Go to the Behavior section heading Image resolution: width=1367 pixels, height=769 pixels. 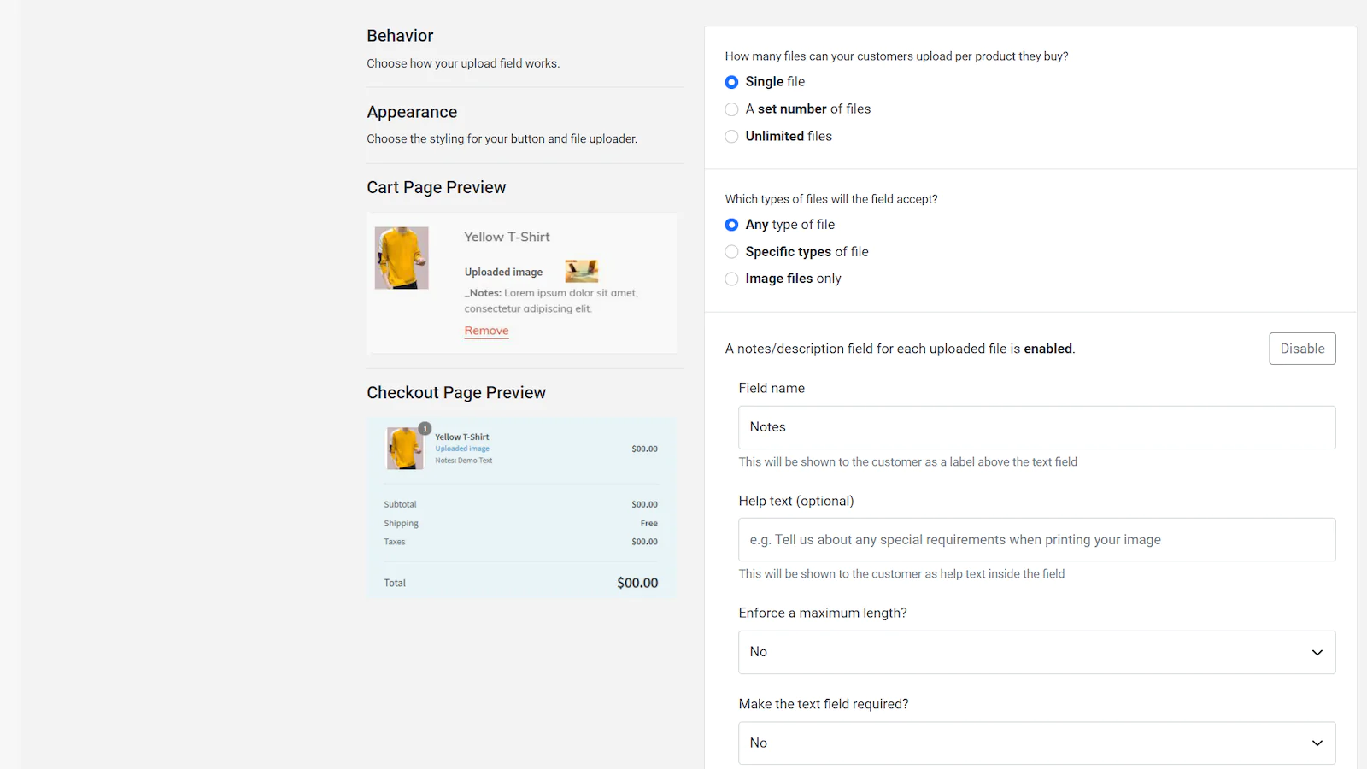400,36
